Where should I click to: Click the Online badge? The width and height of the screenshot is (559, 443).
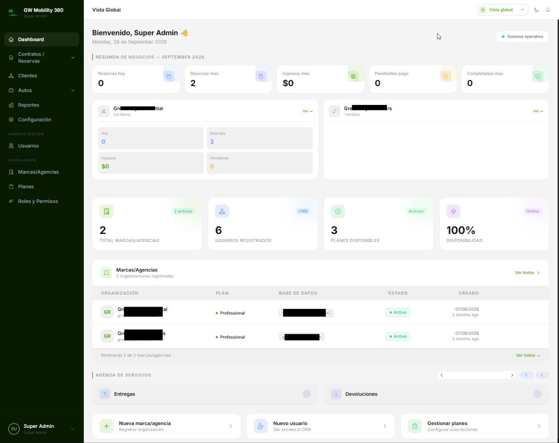[533, 211]
